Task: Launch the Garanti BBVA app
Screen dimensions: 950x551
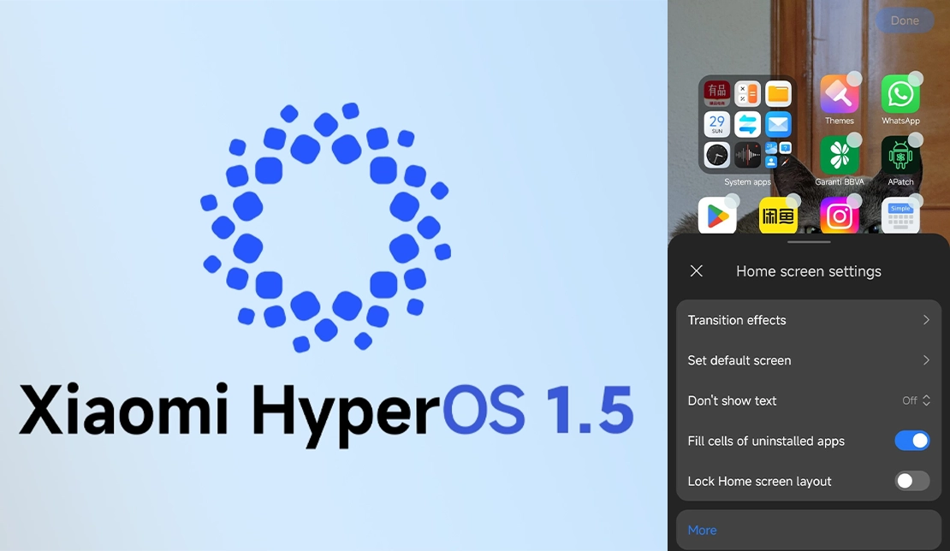Action: 840,157
